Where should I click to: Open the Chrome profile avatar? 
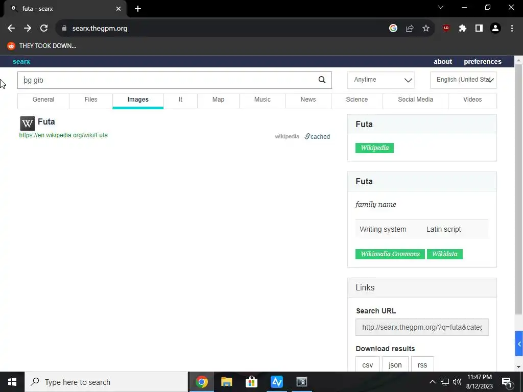[x=495, y=29]
